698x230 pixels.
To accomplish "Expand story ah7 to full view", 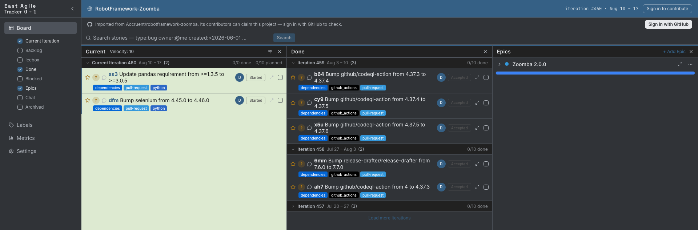I will click(477, 187).
